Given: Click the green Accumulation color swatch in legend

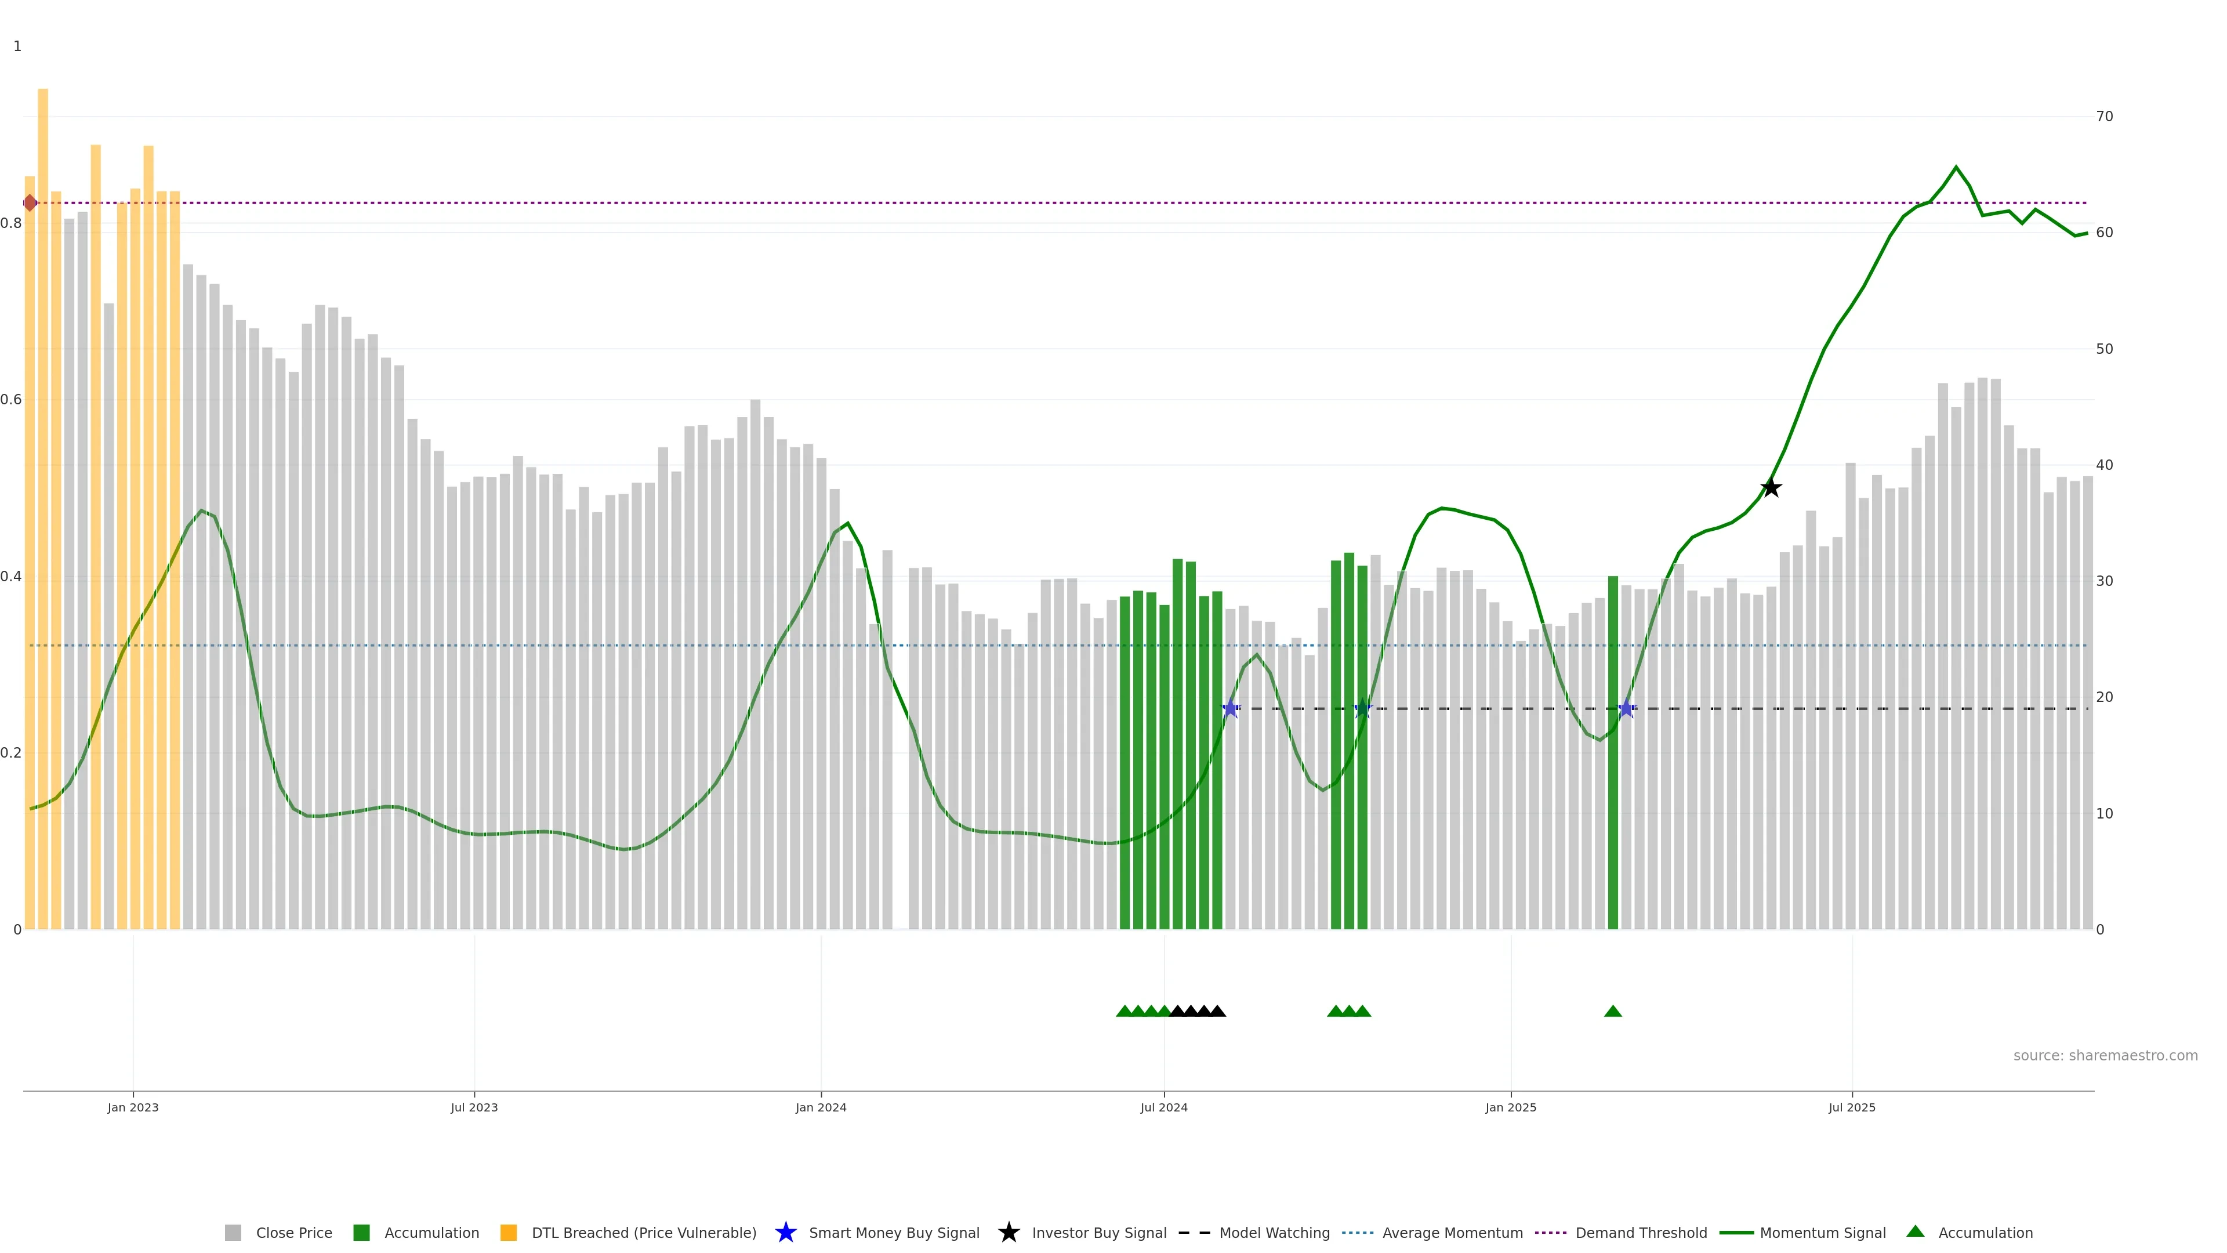Looking at the screenshot, I should click(x=361, y=1233).
